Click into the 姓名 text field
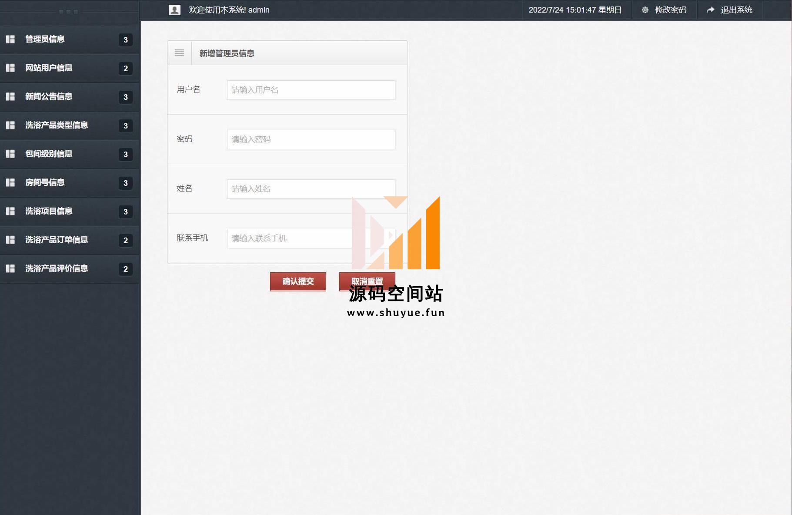Image resolution: width=792 pixels, height=515 pixels. (311, 189)
